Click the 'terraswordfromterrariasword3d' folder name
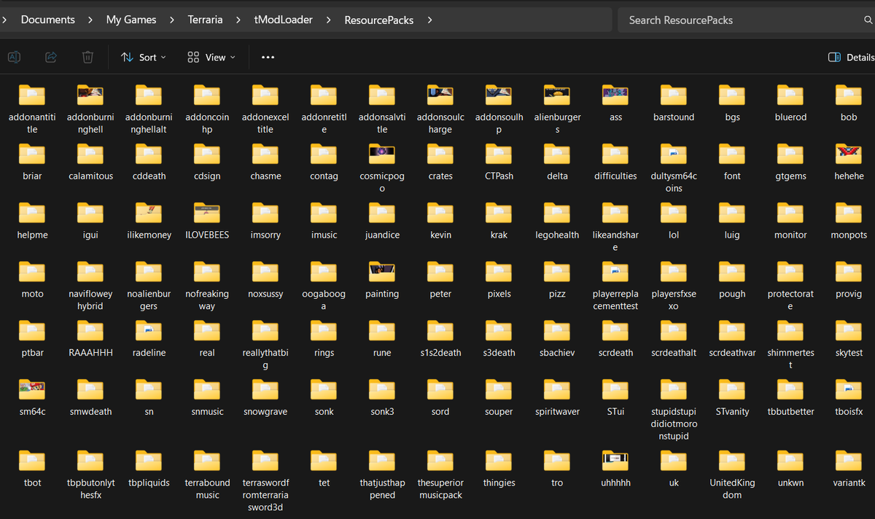 (x=265, y=494)
